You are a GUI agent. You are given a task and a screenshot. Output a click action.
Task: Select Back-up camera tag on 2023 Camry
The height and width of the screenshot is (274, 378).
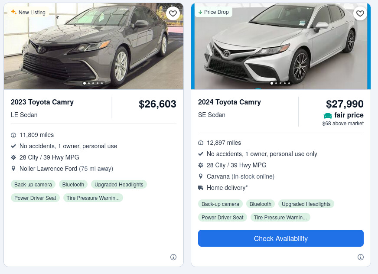[33, 185]
